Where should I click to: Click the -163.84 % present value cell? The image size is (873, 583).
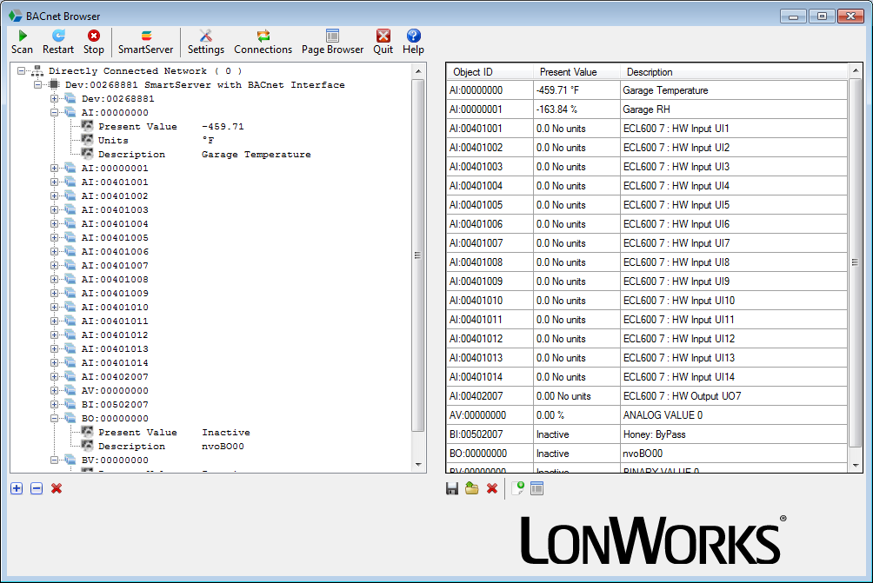(576, 109)
